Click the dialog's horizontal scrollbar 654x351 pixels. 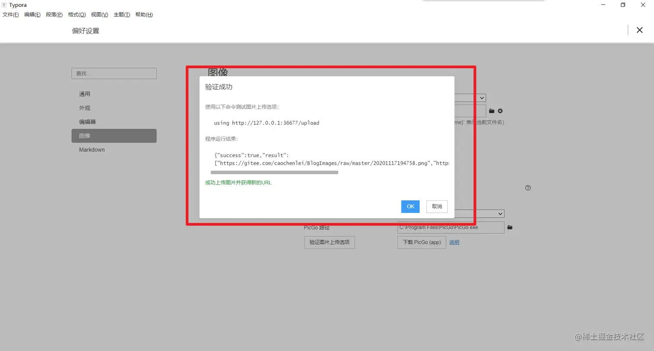click(274, 172)
